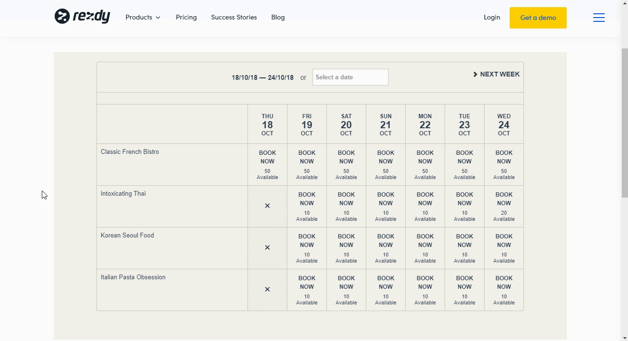Select the Classic French Bistro row label
Viewport: 628px width, 341px height.
[x=129, y=152]
